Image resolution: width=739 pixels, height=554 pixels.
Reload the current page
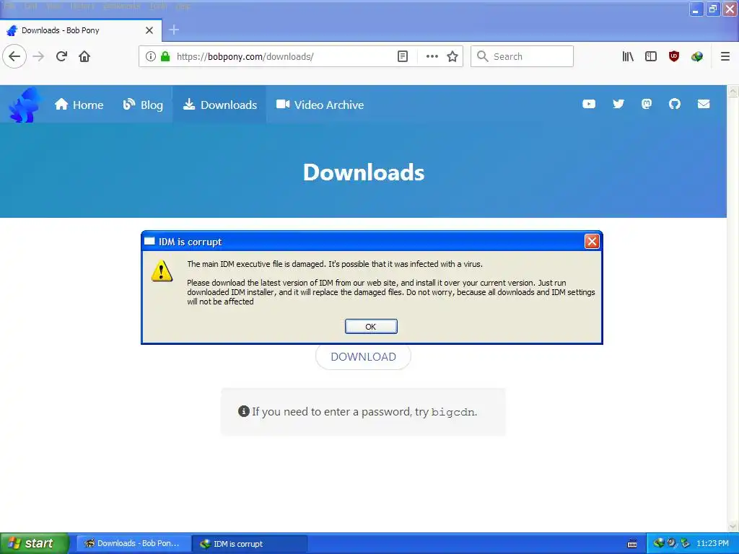click(x=61, y=56)
